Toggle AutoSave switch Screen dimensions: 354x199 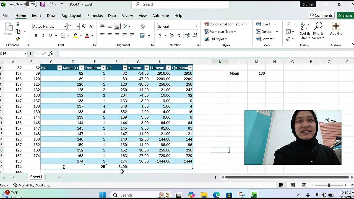coord(30,4)
